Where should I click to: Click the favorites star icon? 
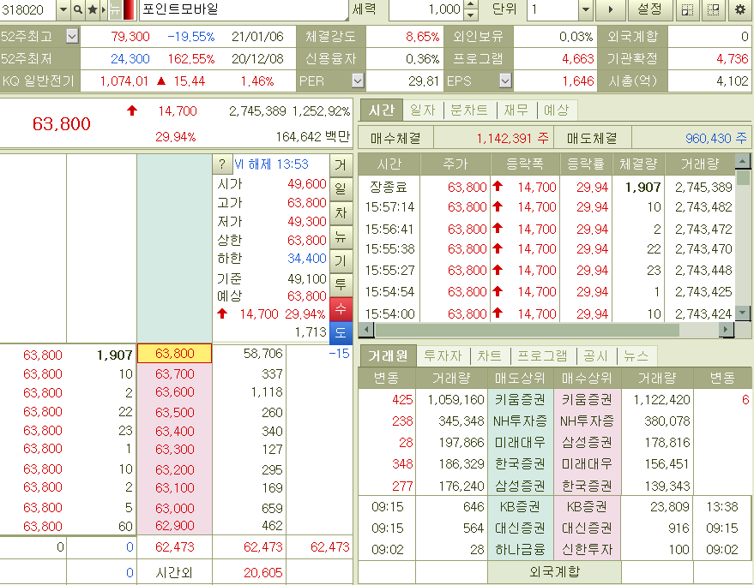click(x=93, y=9)
